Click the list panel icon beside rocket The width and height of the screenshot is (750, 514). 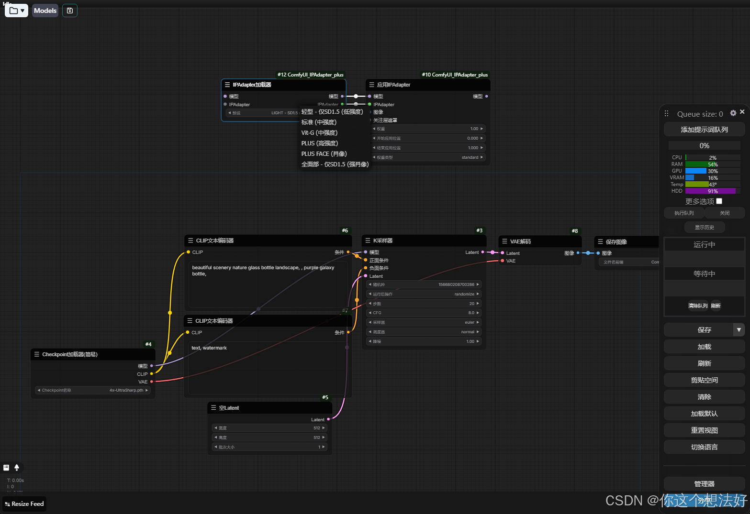(6, 468)
